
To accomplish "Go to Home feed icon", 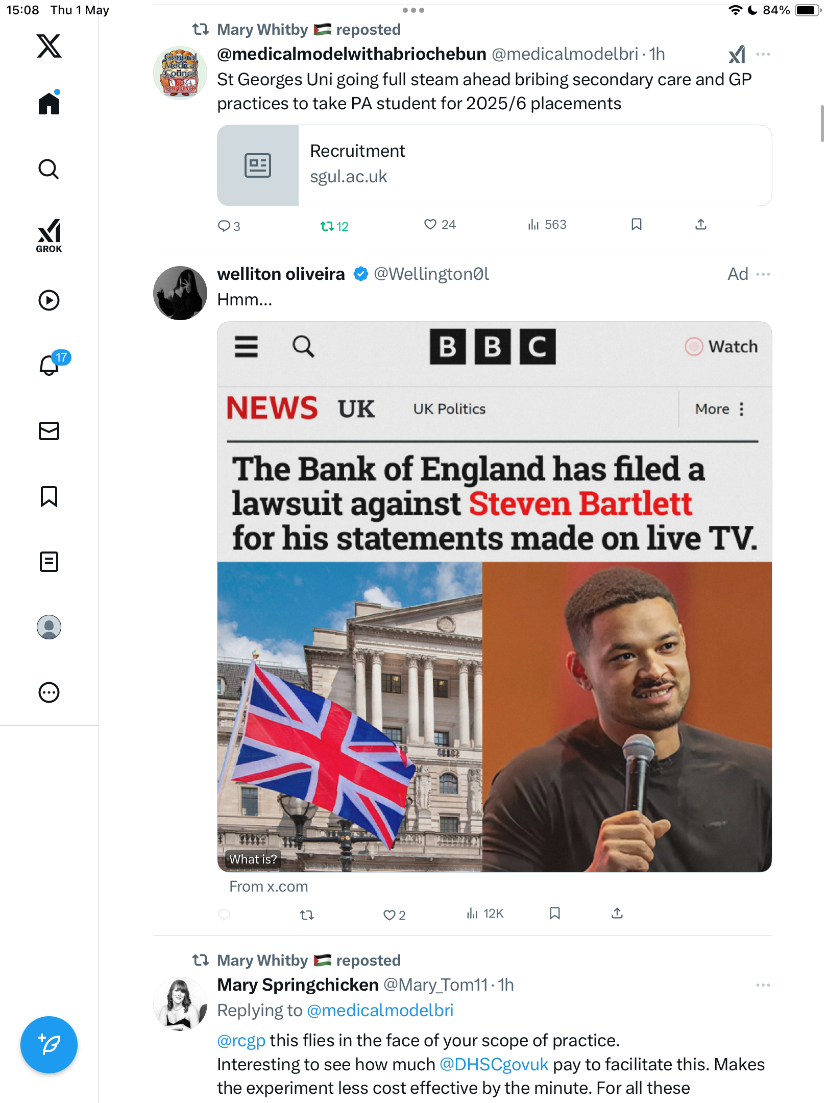I will (x=49, y=103).
